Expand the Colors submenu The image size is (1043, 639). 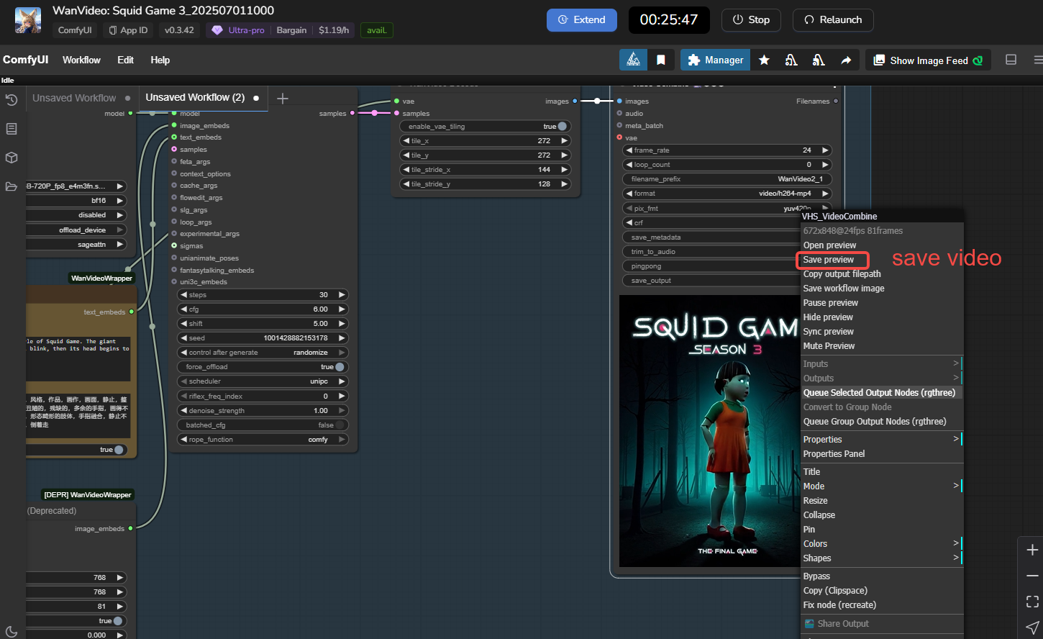pos(881,544)
